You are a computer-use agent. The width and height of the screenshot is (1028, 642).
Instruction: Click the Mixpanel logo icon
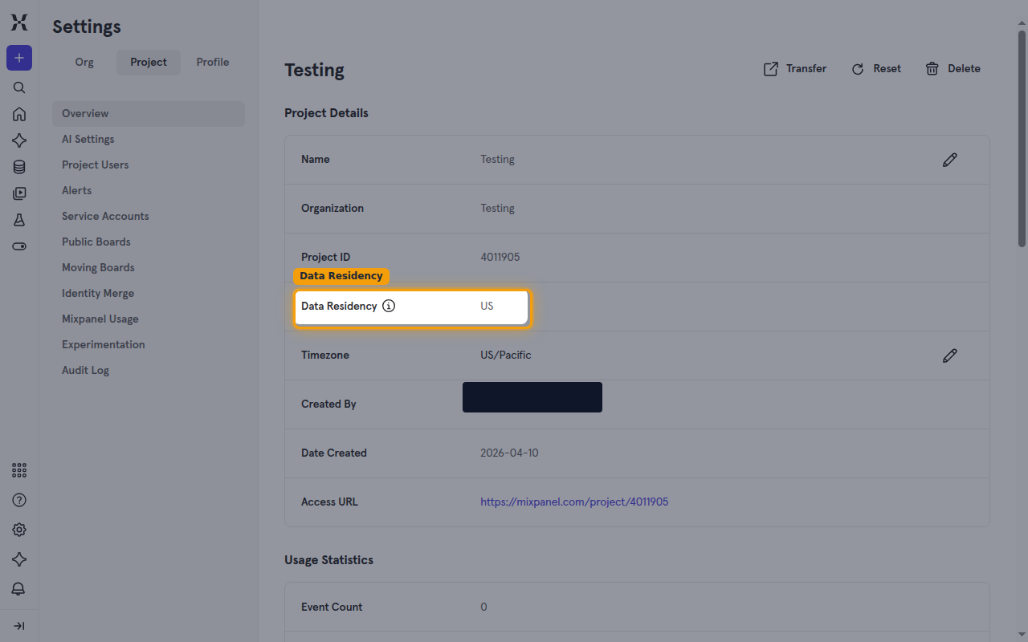coord(19,22)
